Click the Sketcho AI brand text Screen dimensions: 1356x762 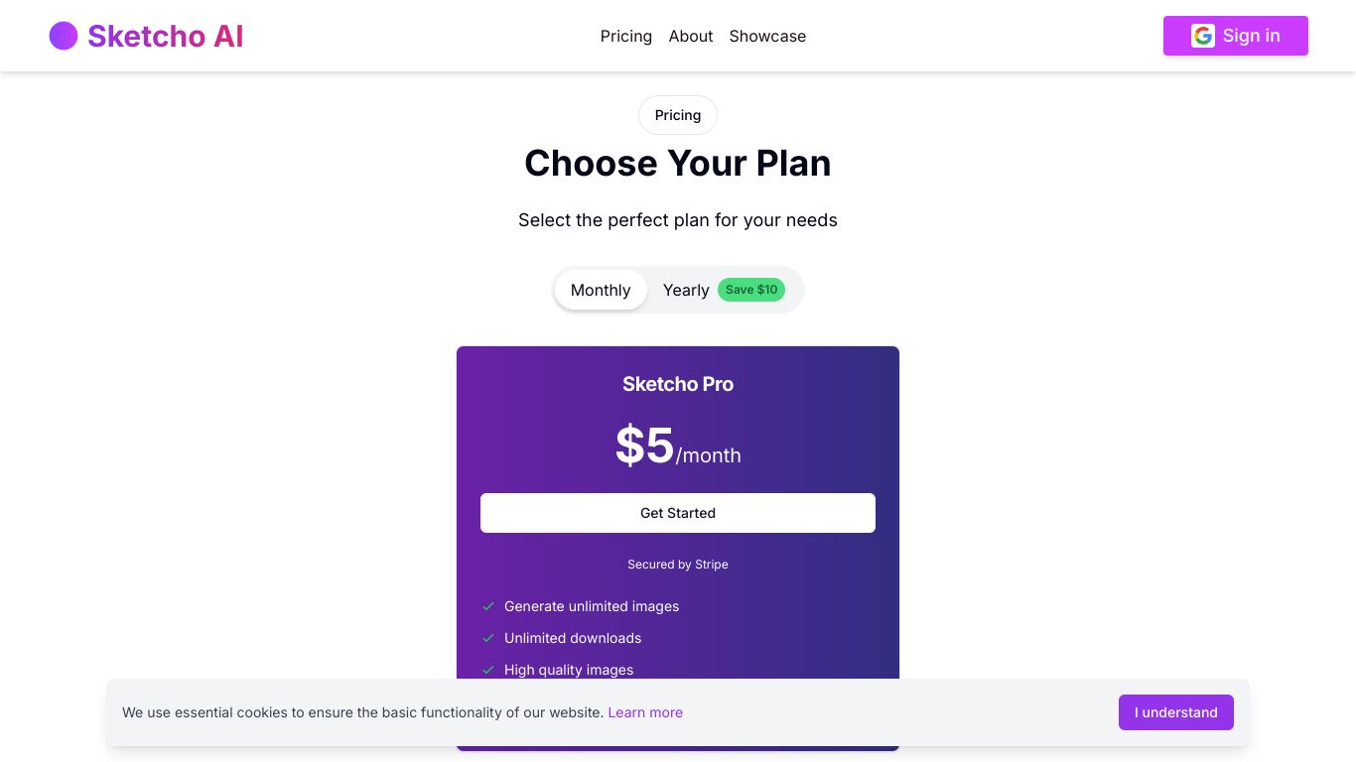166,36
